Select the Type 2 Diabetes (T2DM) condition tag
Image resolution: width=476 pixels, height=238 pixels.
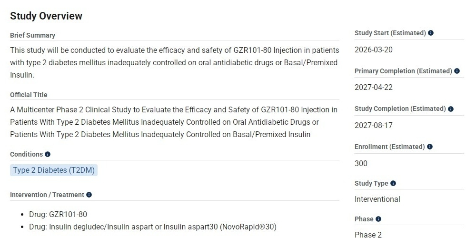(54, 170)
